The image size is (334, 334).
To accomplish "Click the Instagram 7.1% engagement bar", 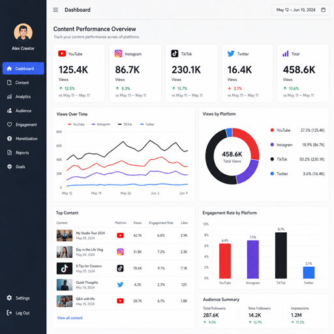I will (253, 260).
